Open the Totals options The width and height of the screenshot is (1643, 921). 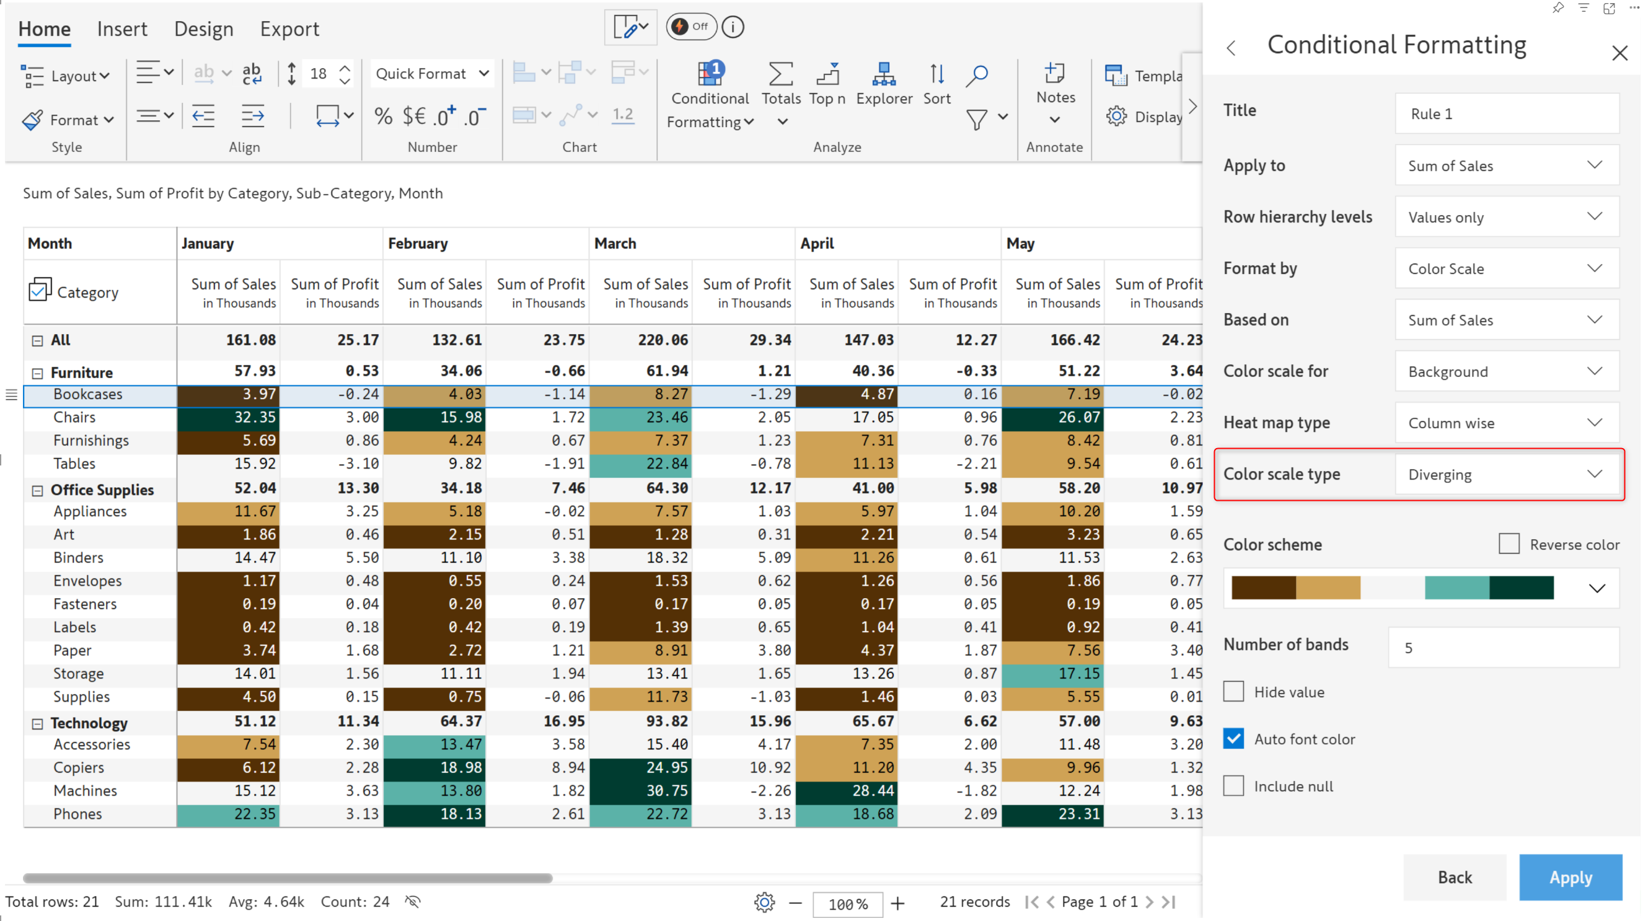[781, 94]
